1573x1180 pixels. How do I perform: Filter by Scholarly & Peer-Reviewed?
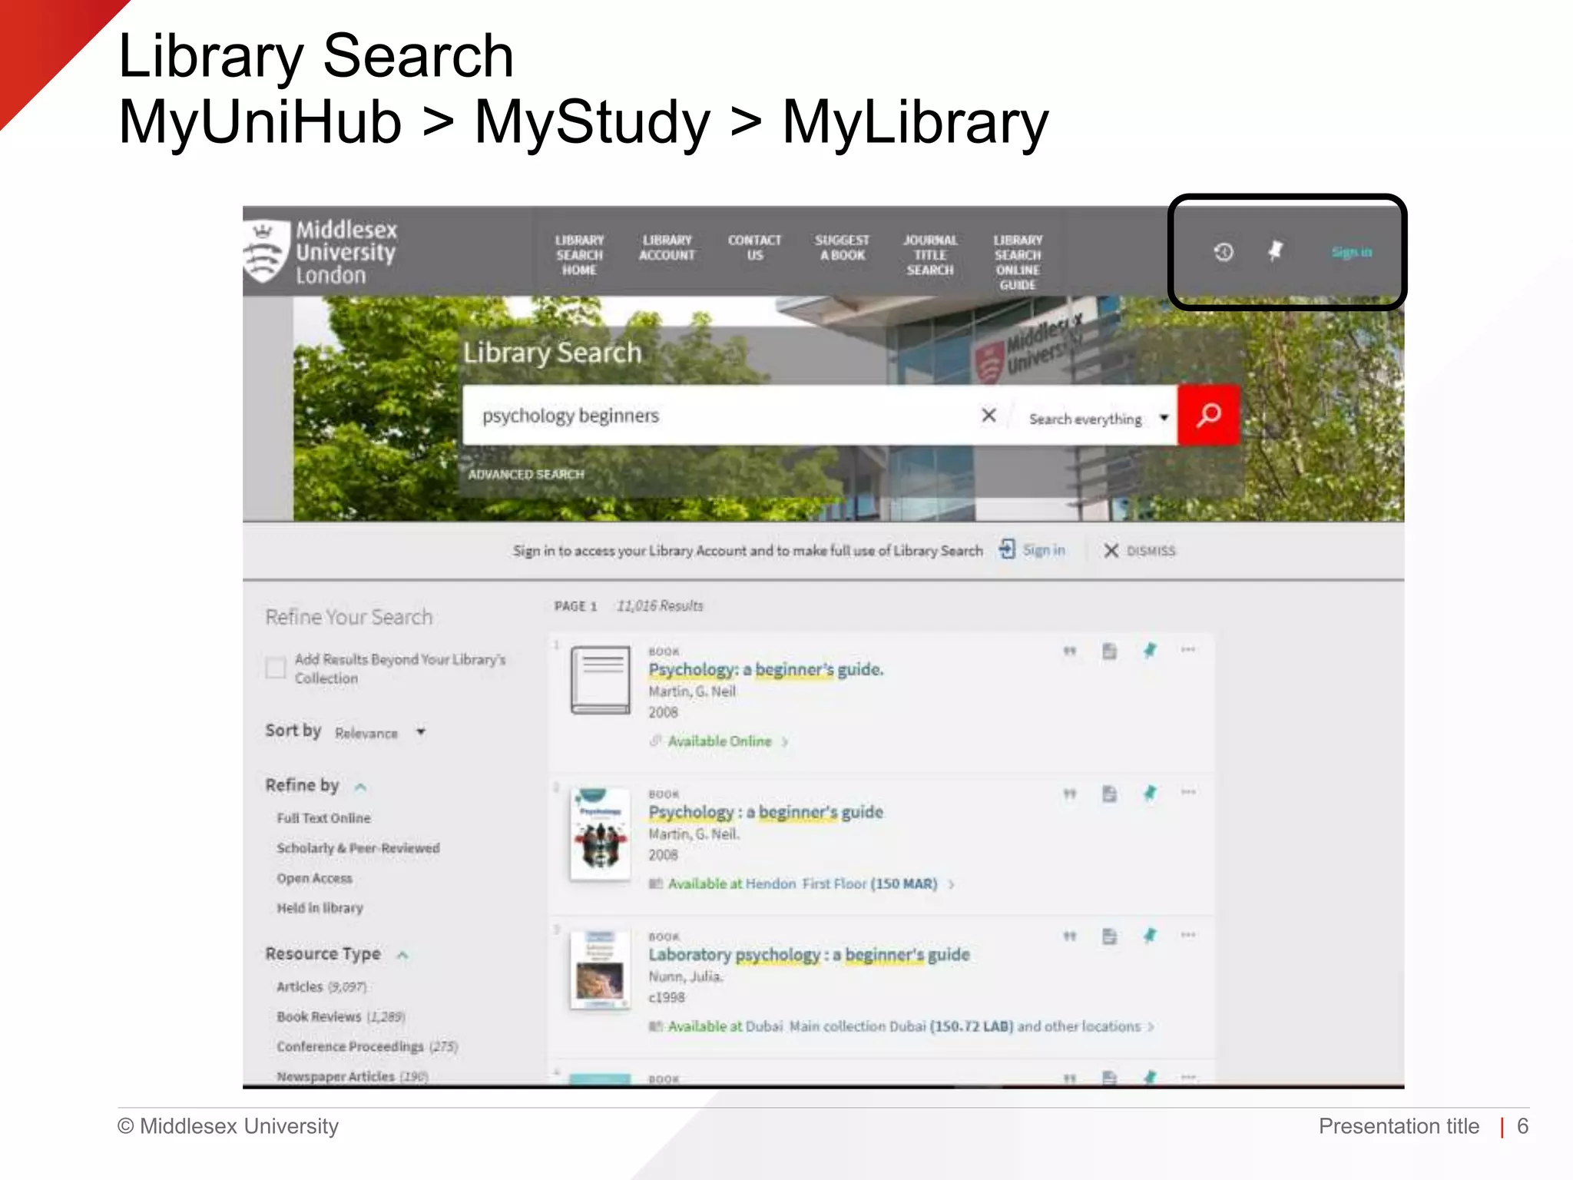(x=358, y=848)
